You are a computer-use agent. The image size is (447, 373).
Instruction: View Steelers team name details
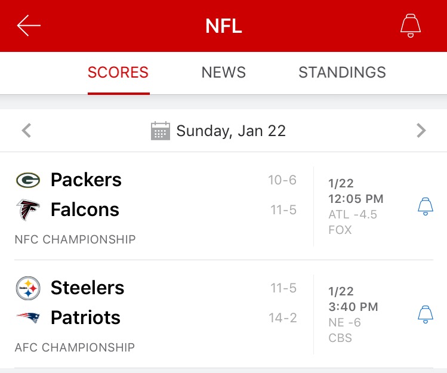coord(87,288)
